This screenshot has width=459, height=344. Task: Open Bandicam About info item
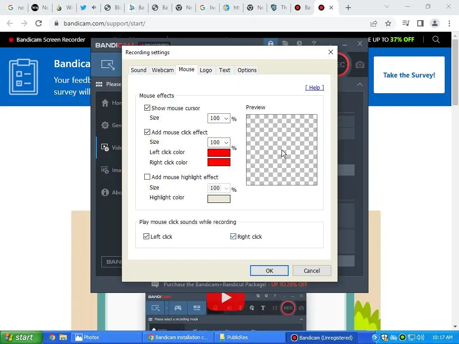111,193
